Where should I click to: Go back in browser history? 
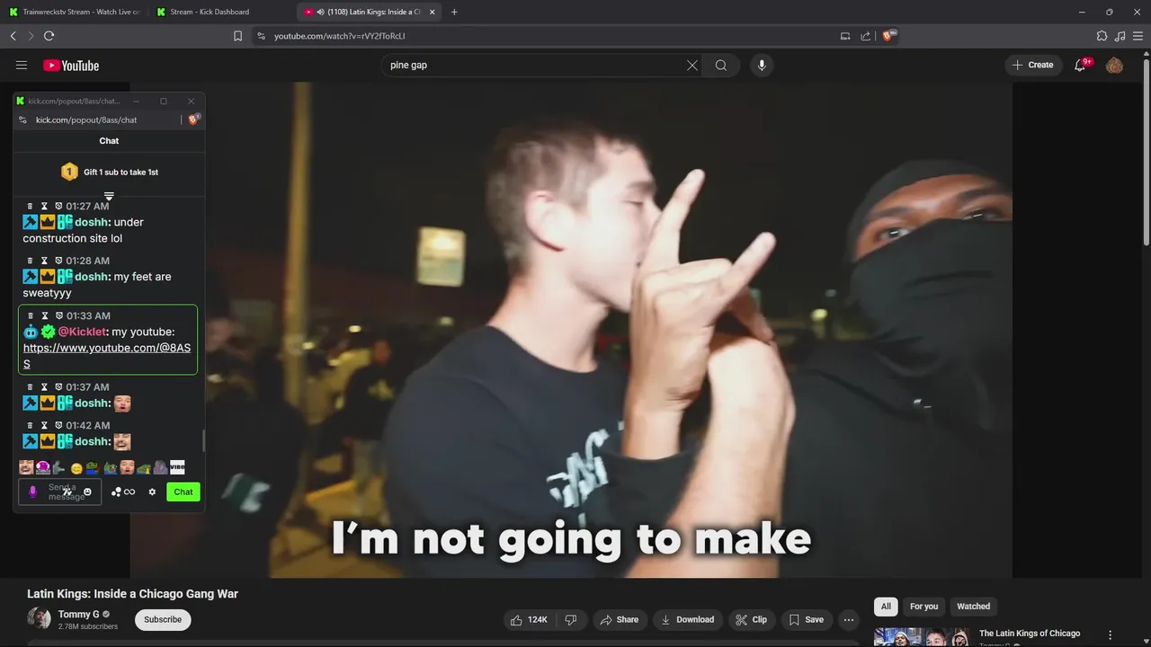tap(13, 36)
